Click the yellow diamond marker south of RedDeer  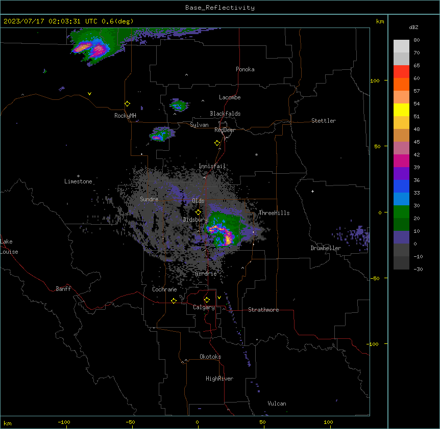[217, 143]
